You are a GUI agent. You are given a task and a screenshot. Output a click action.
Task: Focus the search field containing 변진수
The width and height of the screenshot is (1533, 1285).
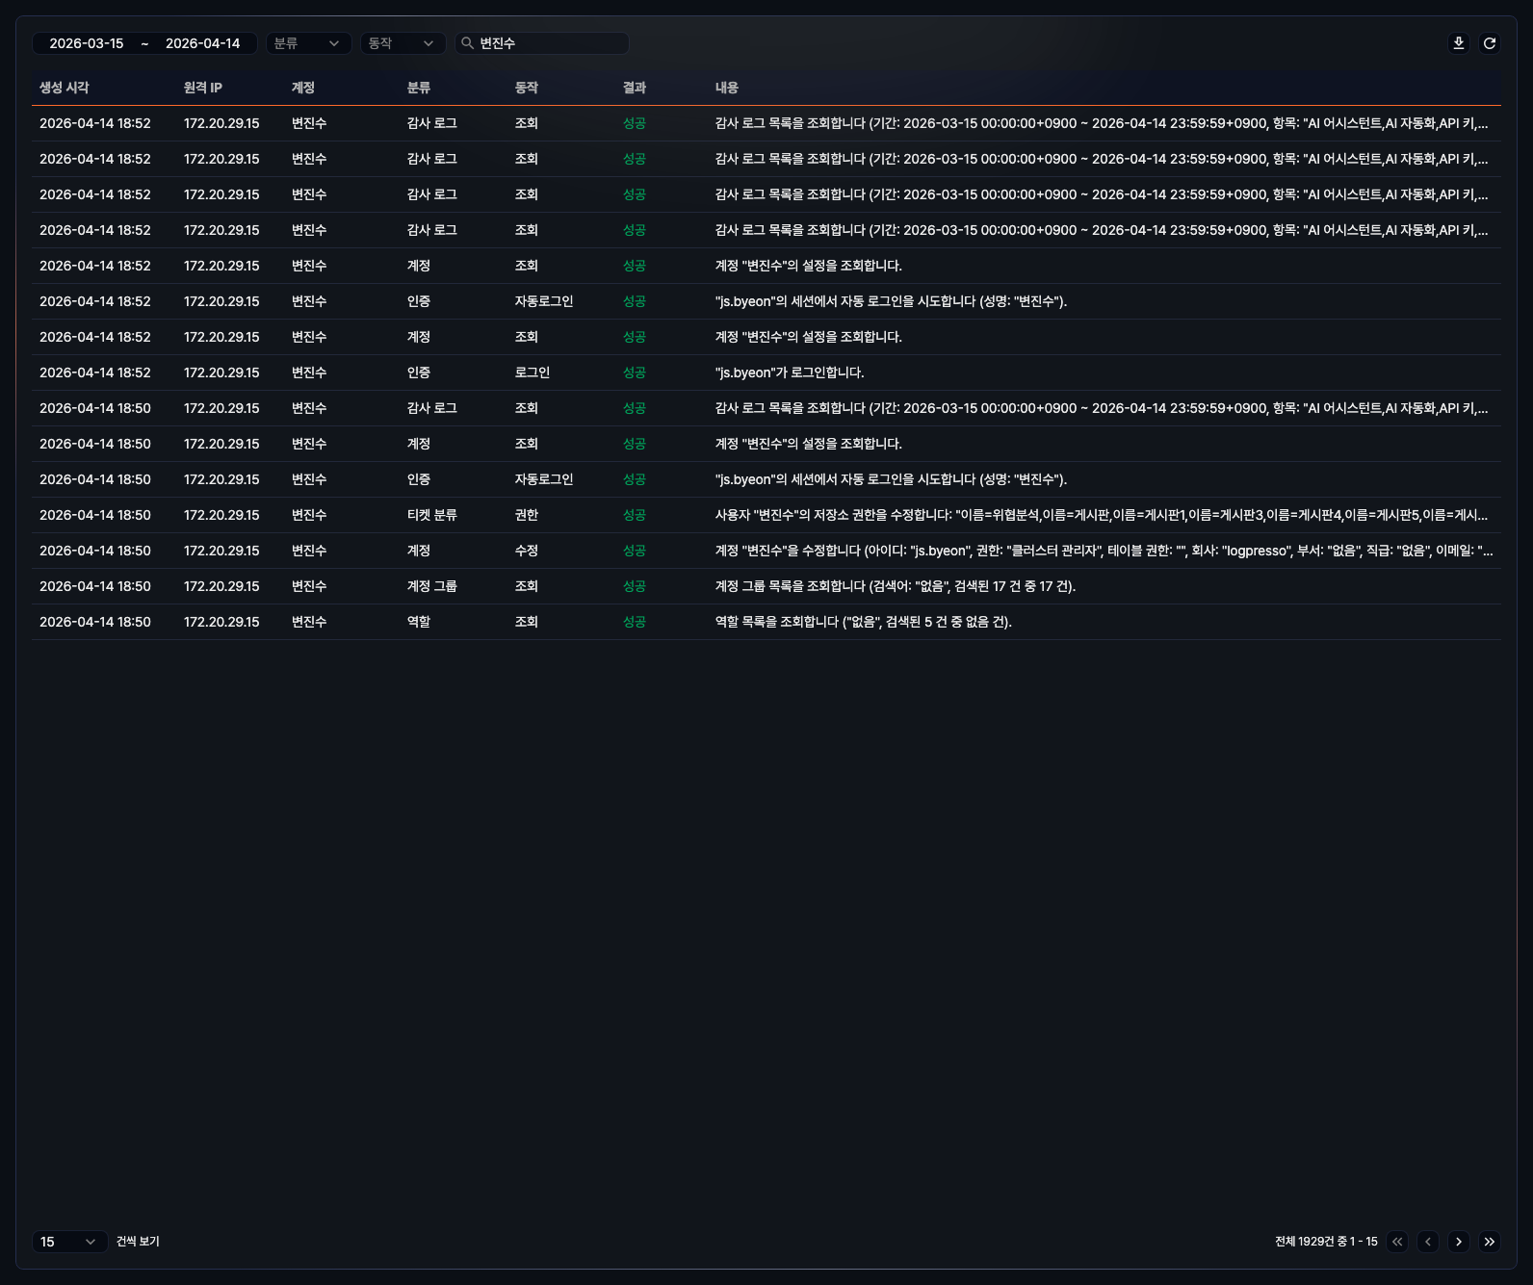[x=549, y=43]
